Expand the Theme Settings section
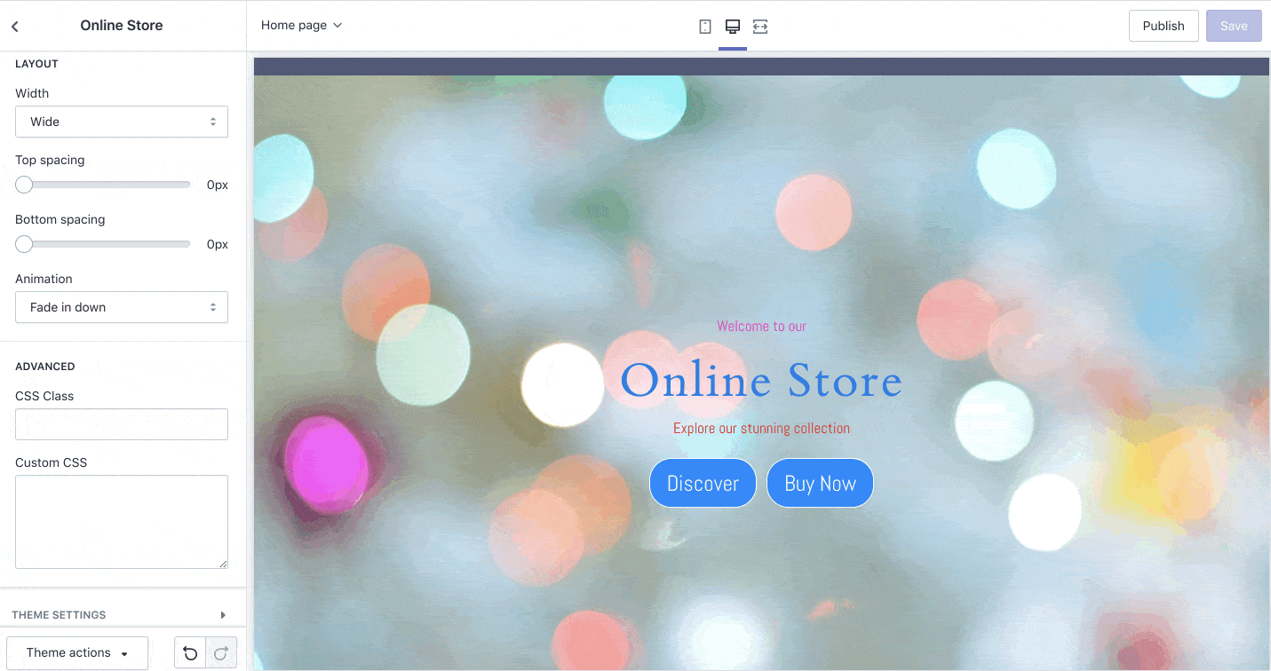Screen dimensions: 1271x671 click(x=123, y=615)
